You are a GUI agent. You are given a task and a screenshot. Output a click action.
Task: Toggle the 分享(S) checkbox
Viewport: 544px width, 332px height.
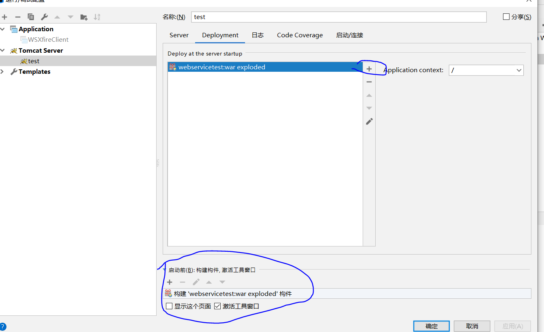coord(506,17)
